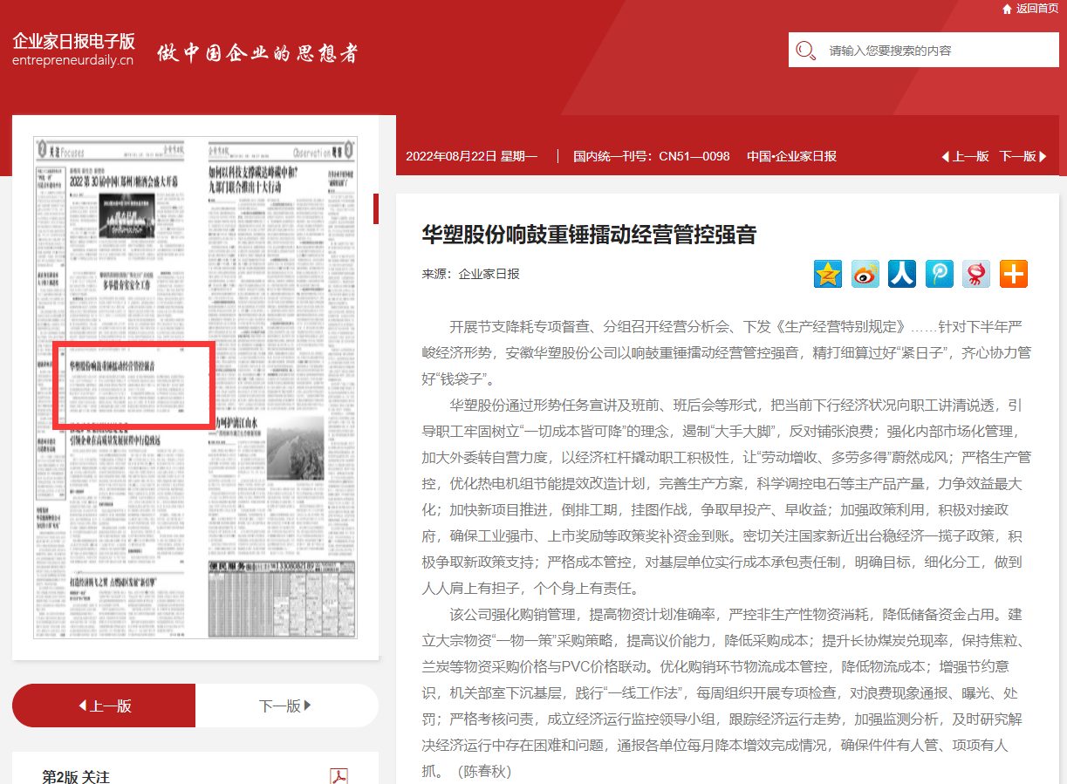
Task: Open the 郑州糖酒会 headline on newspaper thumbnail
Action: [123, 182]
